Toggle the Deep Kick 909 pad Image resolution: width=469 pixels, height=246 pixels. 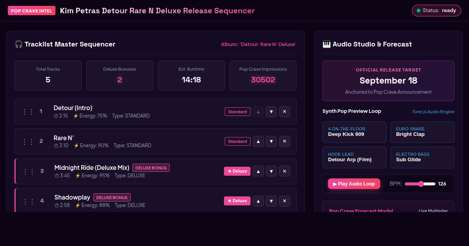[x=354, y=132]
